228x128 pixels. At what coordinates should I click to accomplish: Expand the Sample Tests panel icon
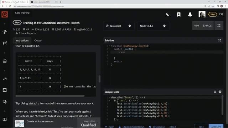(215, 92)
